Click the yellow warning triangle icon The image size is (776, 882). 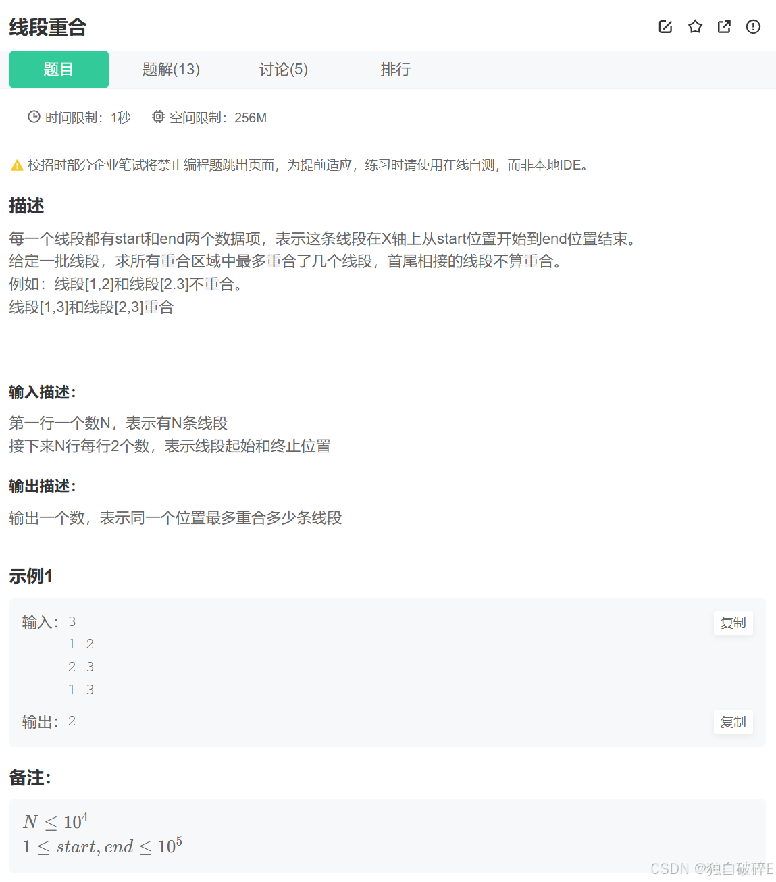pos(16,164)
